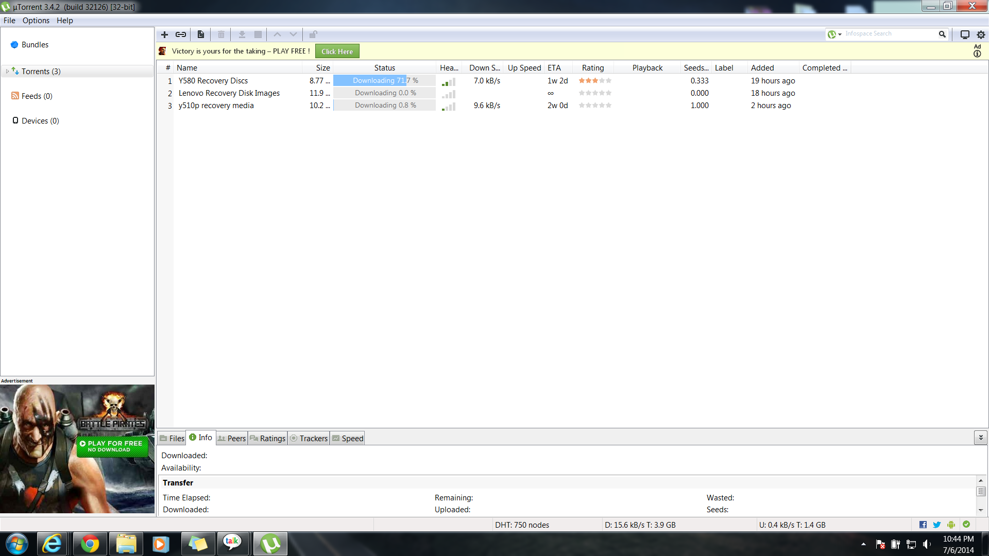Rate Y580 Recovery Discs using the star rating
The image size is (989, 556).
595,81
